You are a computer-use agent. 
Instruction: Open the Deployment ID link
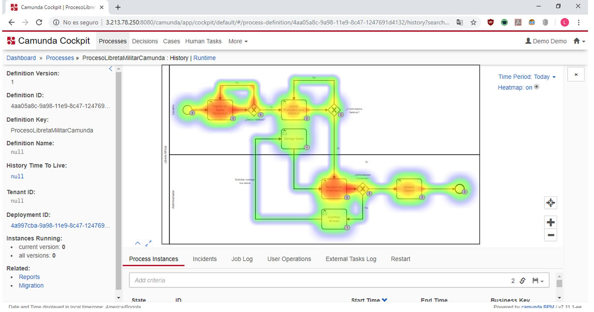(x=60, y=225)
